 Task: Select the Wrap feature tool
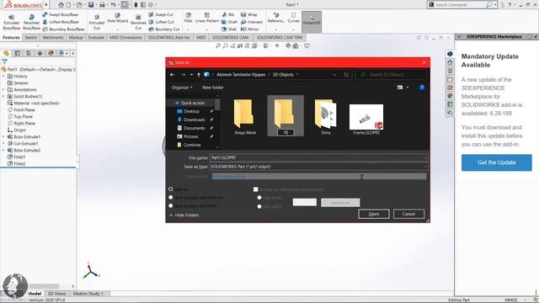[249, 15]
